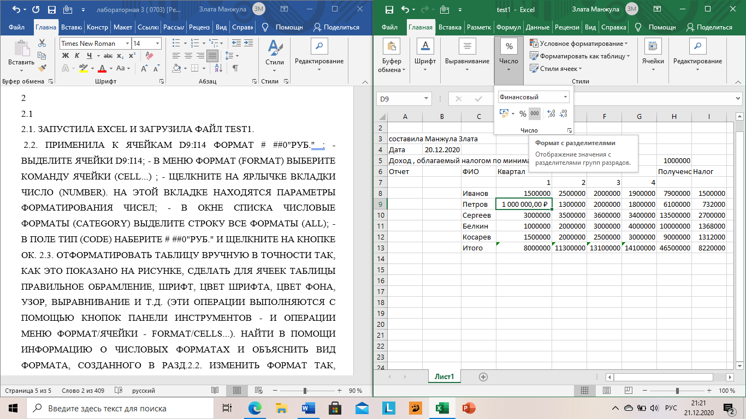
Task: Click decrease decimal icon in Excel
Action: [564, 113]
